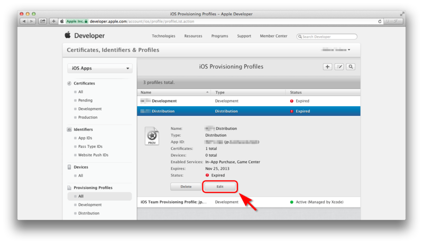Click the Identifiers section icon
The width and height of the screenshot is (423, 244).
point(69,129)
